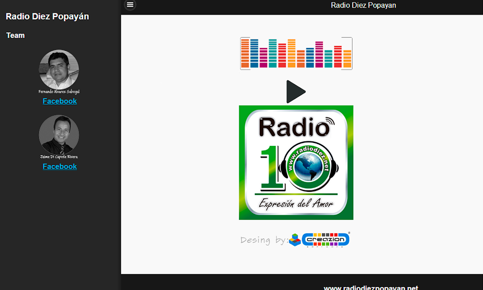The height and width of the screenshot is (290, 483).
Task: Click the Team section heading
Action: coord(15,35)
